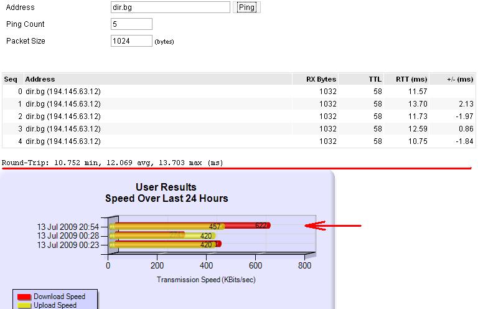Click the Ping Count input box

click(x=131, y=24)
